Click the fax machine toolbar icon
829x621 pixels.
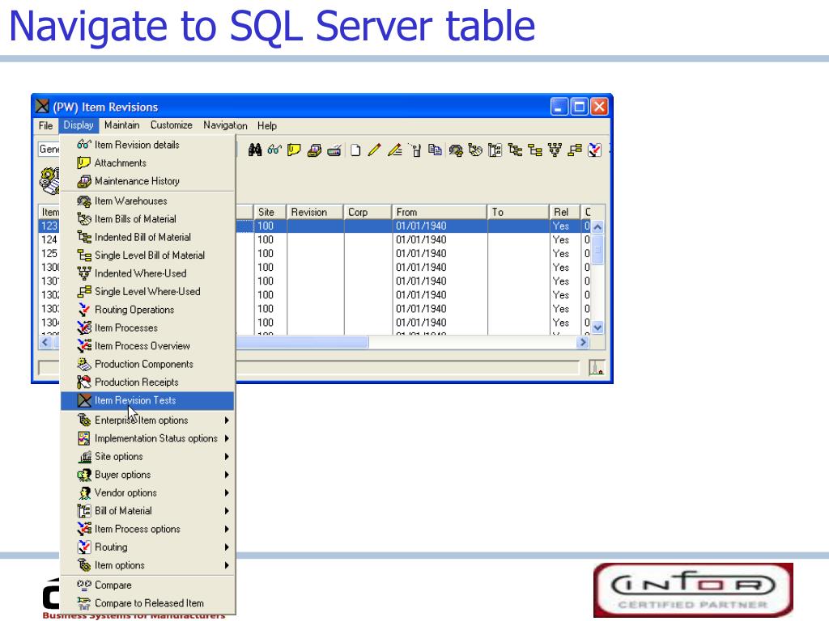point(334,150)
